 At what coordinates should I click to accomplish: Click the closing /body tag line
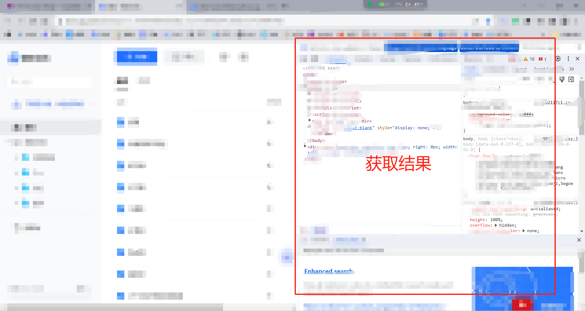[317, 141]
